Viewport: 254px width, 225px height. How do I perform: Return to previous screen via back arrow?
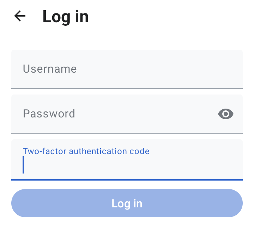[20, 16]
